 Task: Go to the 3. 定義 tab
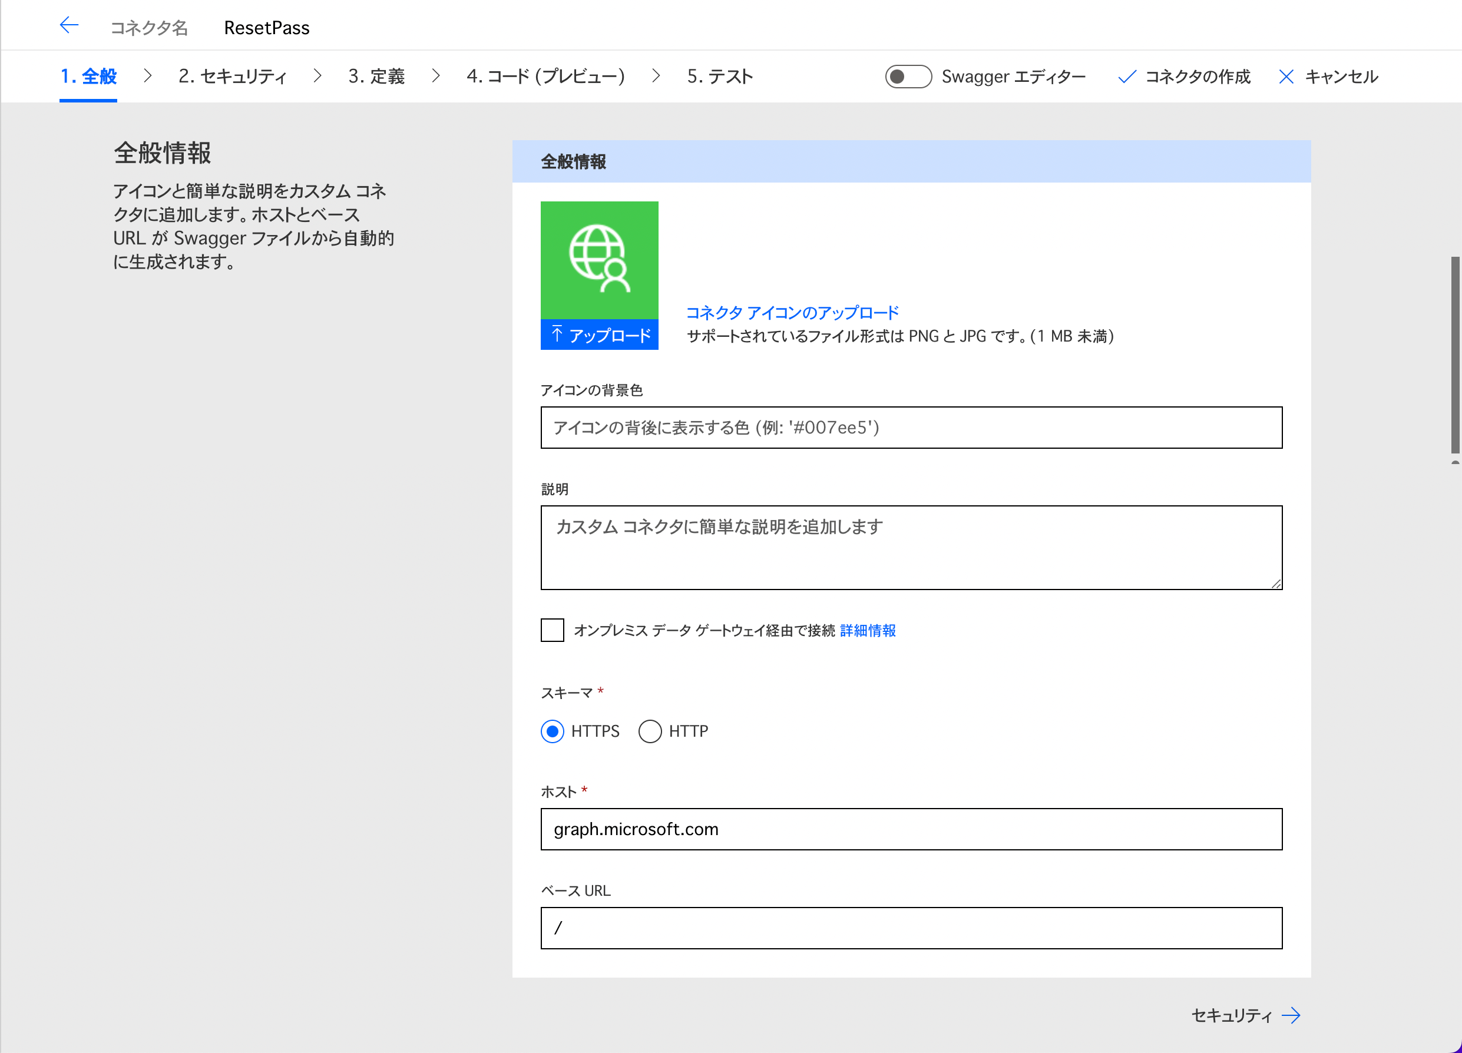click(x=376, y=77)
